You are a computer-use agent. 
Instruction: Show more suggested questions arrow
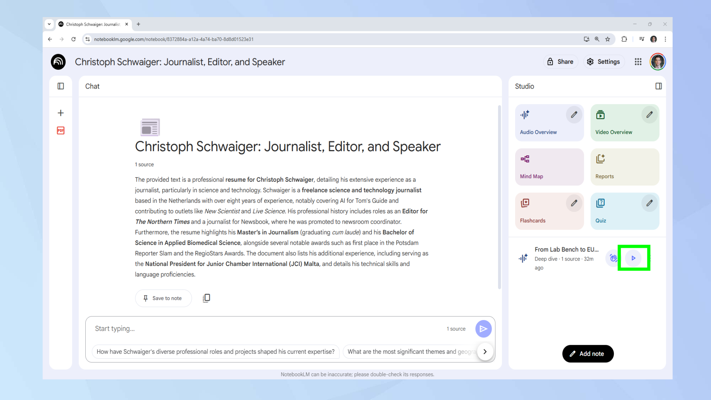(485, 352)
